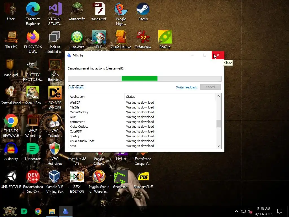289x217 pixels.
Task: Select the FileZilla row
Action: (x=142, y=107)
